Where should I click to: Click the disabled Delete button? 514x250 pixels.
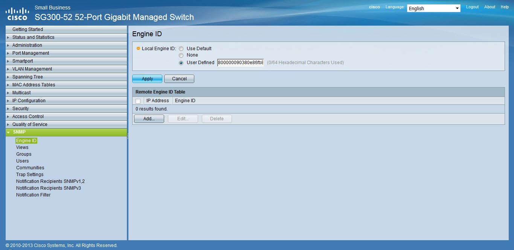pos(217,119)
